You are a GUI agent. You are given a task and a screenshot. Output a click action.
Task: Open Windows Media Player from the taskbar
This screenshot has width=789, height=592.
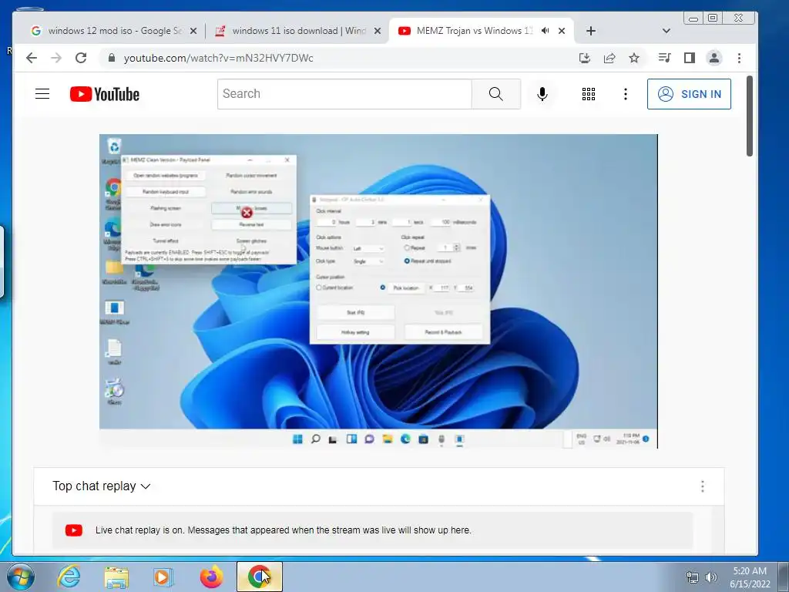click(163, 577)
